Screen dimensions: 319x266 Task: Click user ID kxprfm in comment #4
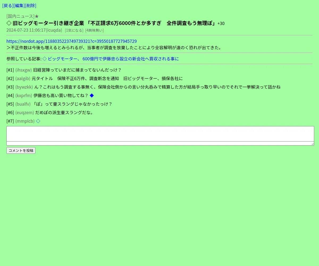pos(24,95)
